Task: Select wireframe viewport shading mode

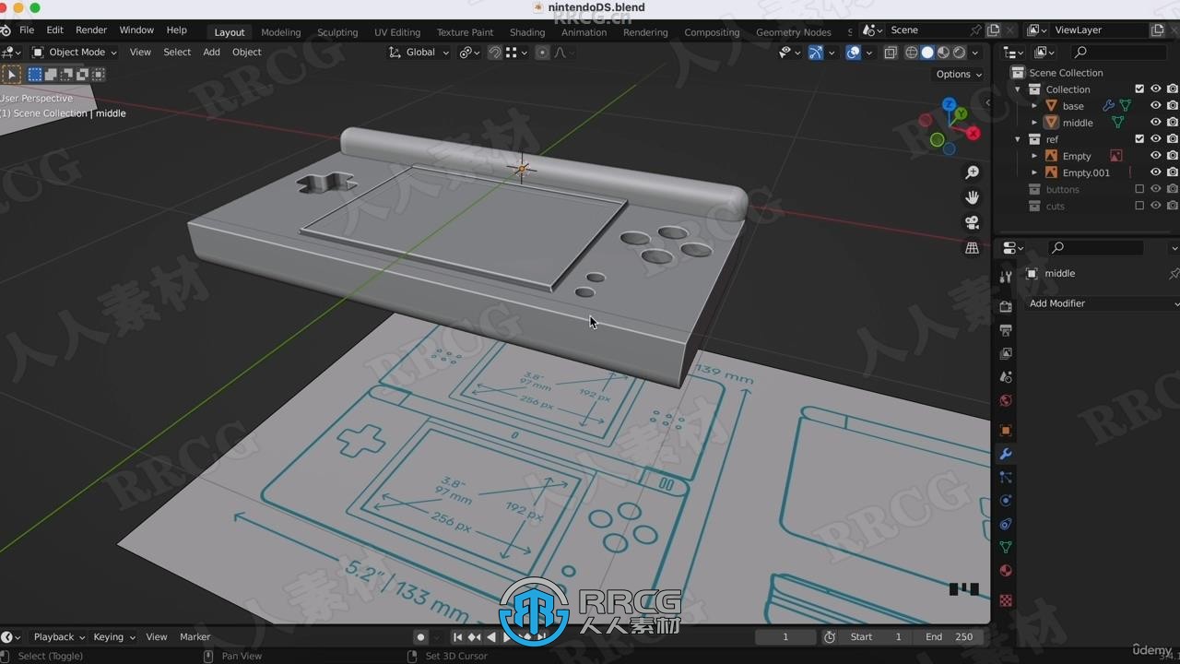Action: point(912,53)
